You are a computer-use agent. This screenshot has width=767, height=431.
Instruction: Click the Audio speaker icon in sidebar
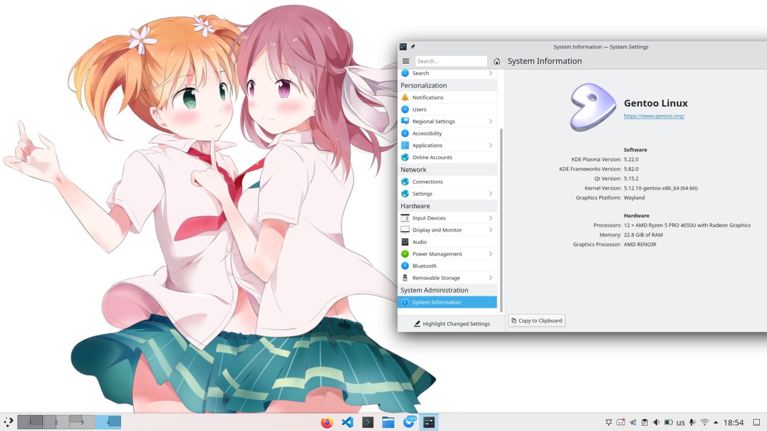tap(405, 242)
